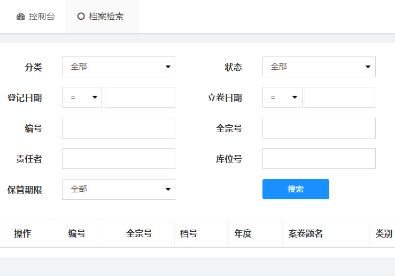This screenshot has width=395, height=276.
Task: Open the 登记日期 comparison operator dropdown
Action: (x=82, y=97)
